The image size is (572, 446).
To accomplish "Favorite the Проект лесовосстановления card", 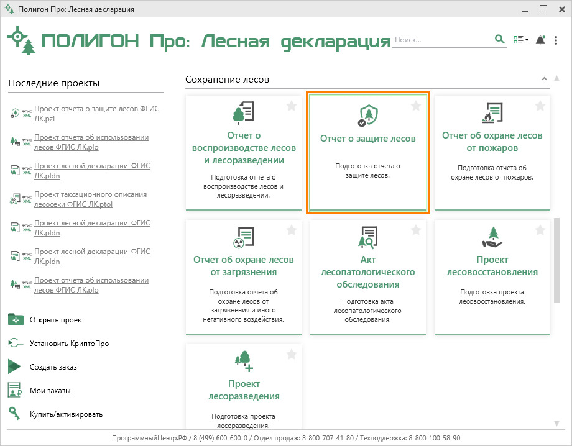I will [x=540, y=230].
